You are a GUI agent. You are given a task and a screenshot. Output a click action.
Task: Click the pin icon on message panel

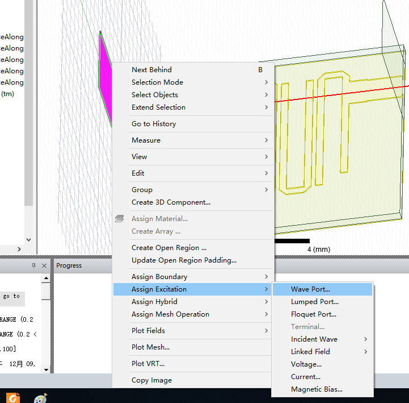pos(33,265)
